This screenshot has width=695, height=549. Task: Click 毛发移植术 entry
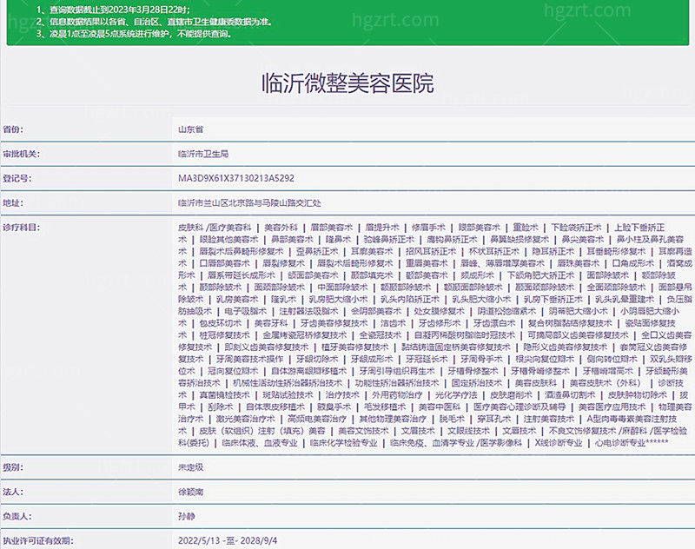click(385, 407)
